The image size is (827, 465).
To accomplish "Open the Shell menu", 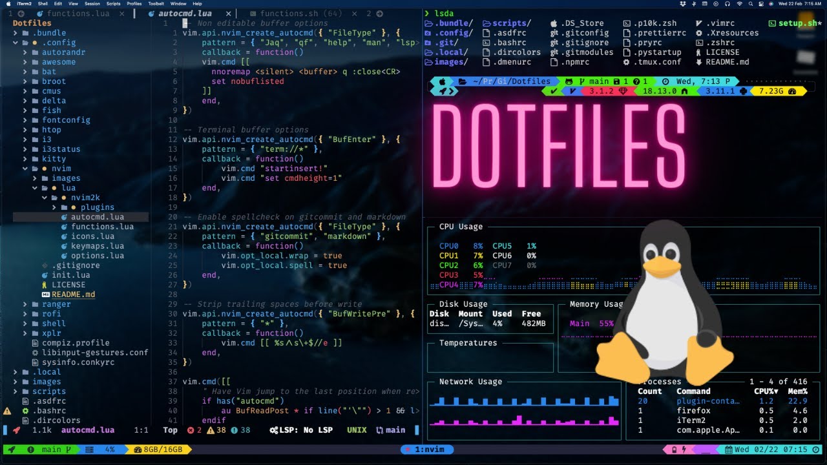I will (x=43, y=4).
